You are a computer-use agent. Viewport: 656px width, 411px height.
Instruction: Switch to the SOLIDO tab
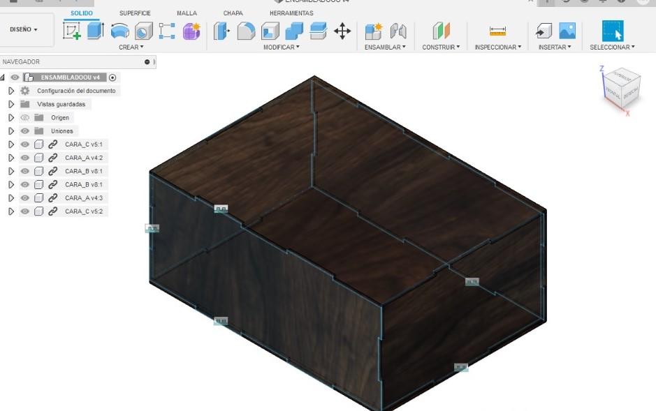(82, 13)
